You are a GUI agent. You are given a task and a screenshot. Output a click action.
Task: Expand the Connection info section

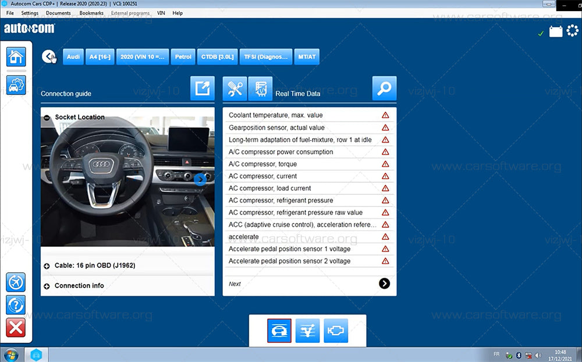click(x=47, y=286)
